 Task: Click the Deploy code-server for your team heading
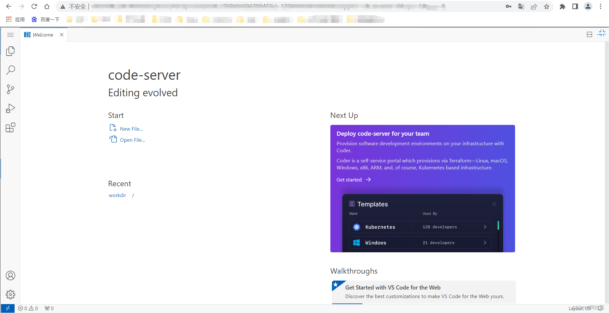383,134
